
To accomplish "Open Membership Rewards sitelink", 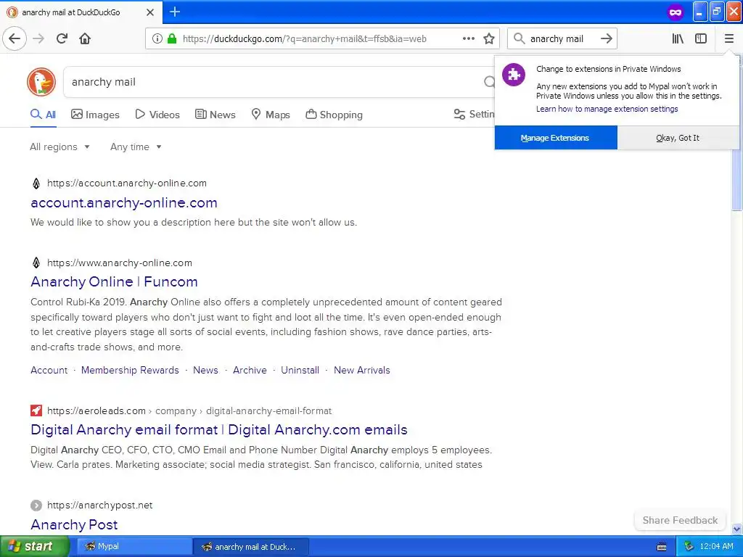I will tap(130, 370).
